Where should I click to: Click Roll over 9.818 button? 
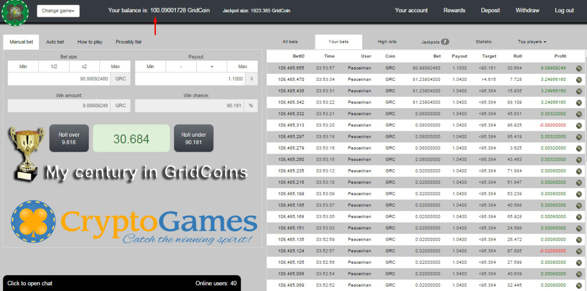click(69, 138)
